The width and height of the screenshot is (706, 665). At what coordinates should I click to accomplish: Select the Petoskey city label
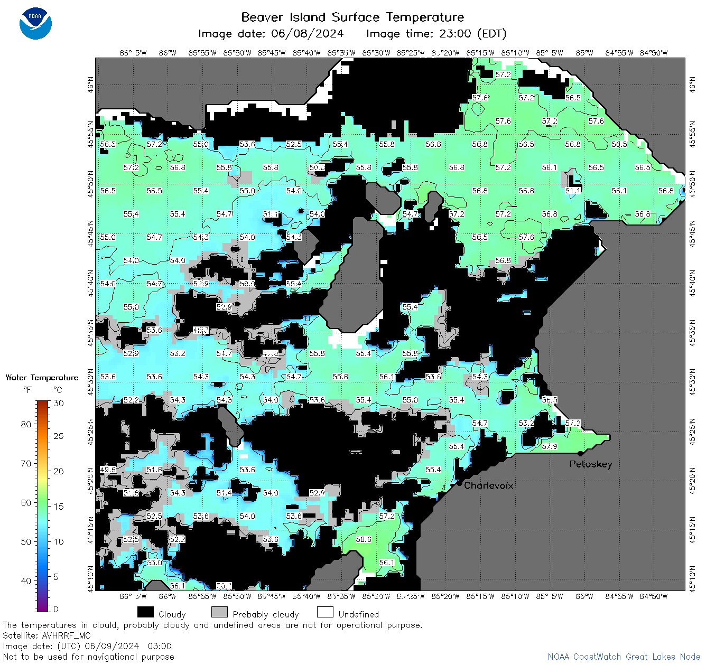(591, 464)
